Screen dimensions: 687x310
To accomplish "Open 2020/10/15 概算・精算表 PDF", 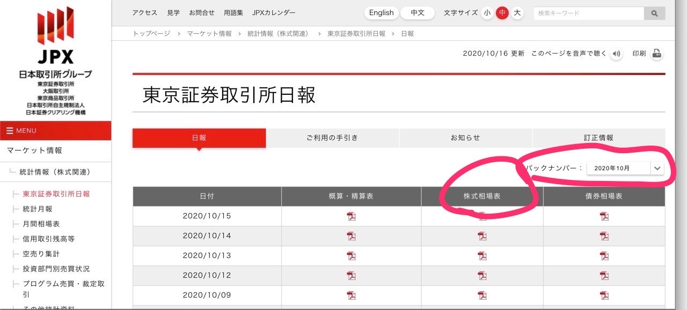I will click(x=351, y=216).
